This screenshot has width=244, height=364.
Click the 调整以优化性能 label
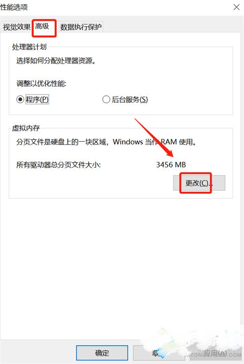click(41, 83)
